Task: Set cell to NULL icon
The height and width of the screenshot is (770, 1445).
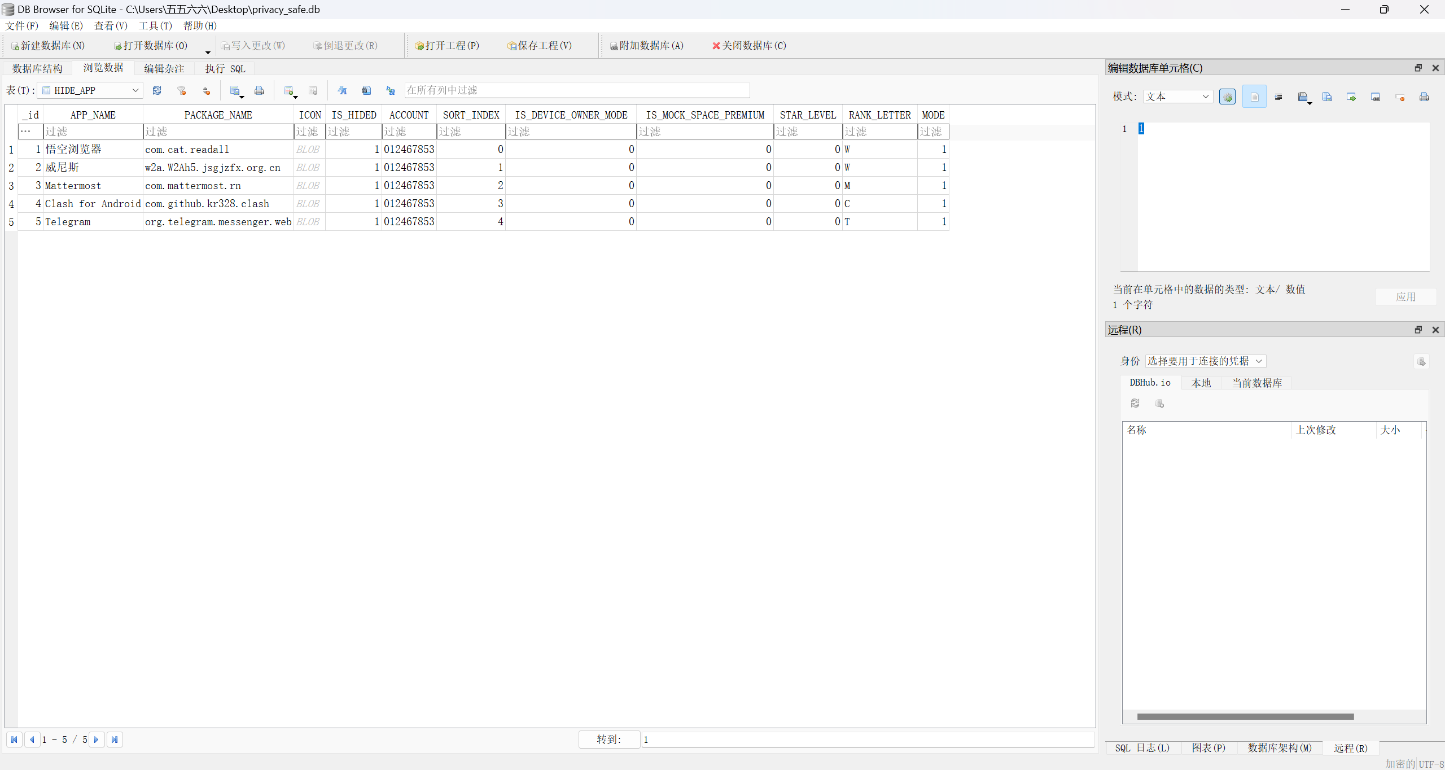Action: click(1400, 97)
